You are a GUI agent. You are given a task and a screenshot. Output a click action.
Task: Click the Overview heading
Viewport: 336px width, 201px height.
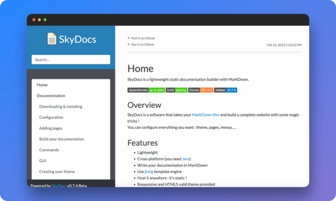coord(144,105)
